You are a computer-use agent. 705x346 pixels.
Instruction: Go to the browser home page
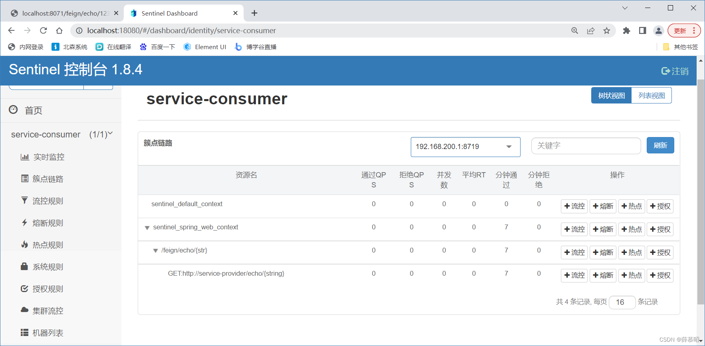coord(59,30)
